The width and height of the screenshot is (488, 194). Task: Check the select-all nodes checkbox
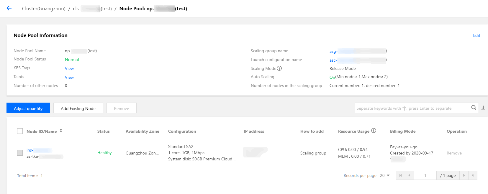(x=20, y=131)
